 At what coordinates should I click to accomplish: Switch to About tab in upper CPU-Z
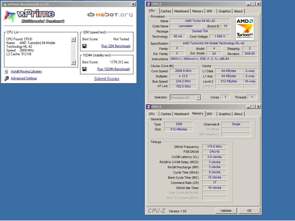point(238,11)
